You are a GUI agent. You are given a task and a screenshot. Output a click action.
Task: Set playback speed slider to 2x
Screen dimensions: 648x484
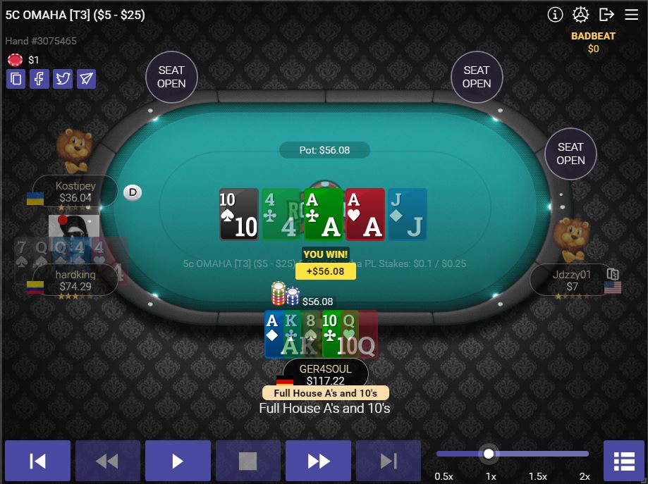pos(585,454)
